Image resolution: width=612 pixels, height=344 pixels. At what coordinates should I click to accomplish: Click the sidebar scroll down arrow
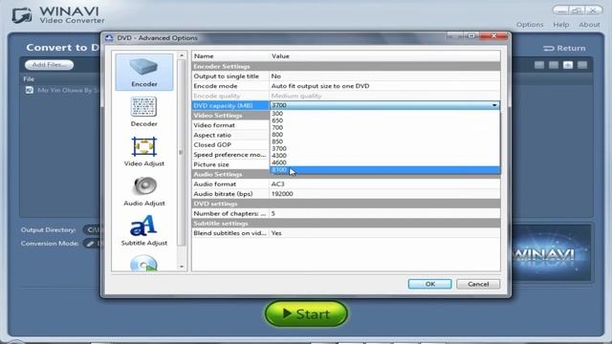[x=182, y=267]
